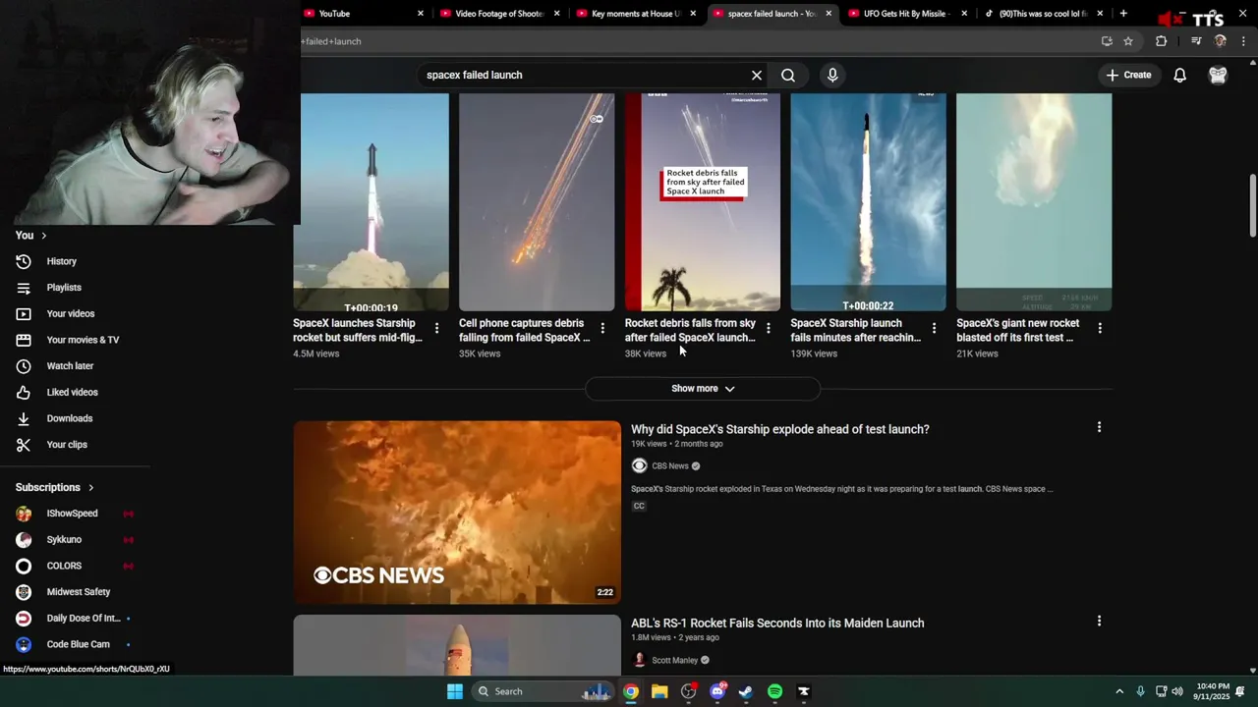
Task: Open volume control in system tray
Action: [1177, 691]
